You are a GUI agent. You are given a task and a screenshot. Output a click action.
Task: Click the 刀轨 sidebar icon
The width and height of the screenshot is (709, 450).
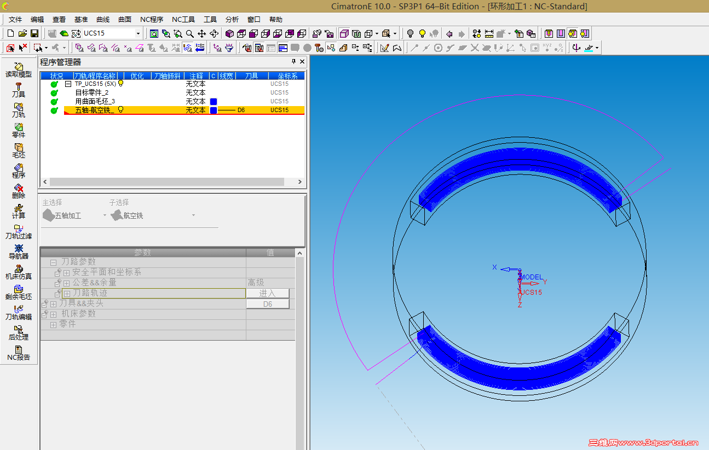pyautogui.click(x=19, y=110)
